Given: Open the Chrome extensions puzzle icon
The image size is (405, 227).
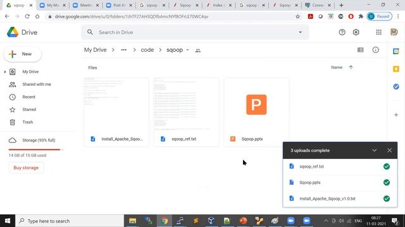Looking at the screenshot, I should coord(361,16).
